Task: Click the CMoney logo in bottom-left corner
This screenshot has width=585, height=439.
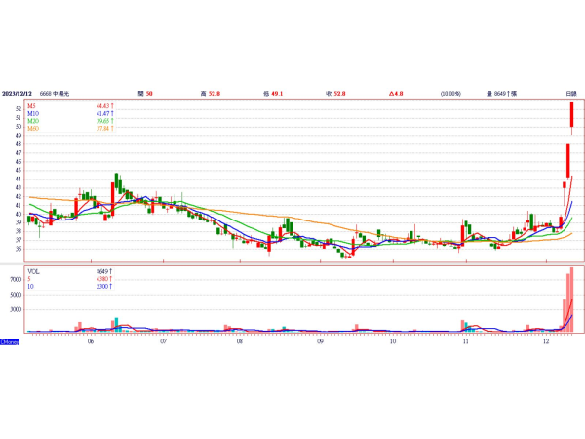Action: tap(10, 341)
